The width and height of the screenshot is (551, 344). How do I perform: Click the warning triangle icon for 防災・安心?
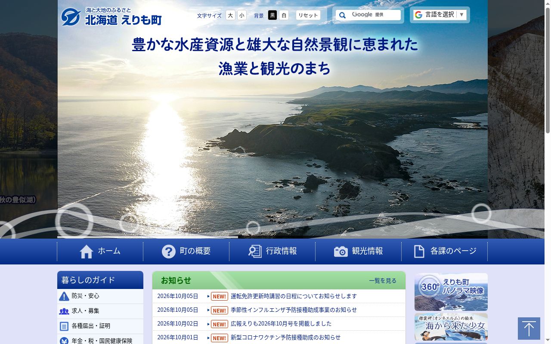[x=64, y=296]
